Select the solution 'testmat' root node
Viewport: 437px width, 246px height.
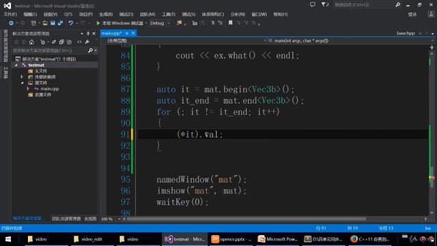click(49, 59)
